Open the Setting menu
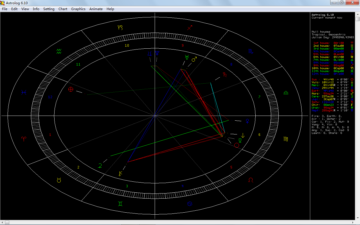 tap(49, 9)
